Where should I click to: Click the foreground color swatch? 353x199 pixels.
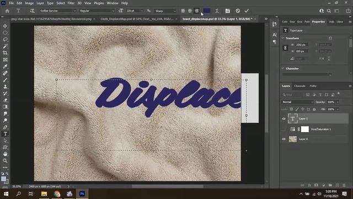click(3, 179)
